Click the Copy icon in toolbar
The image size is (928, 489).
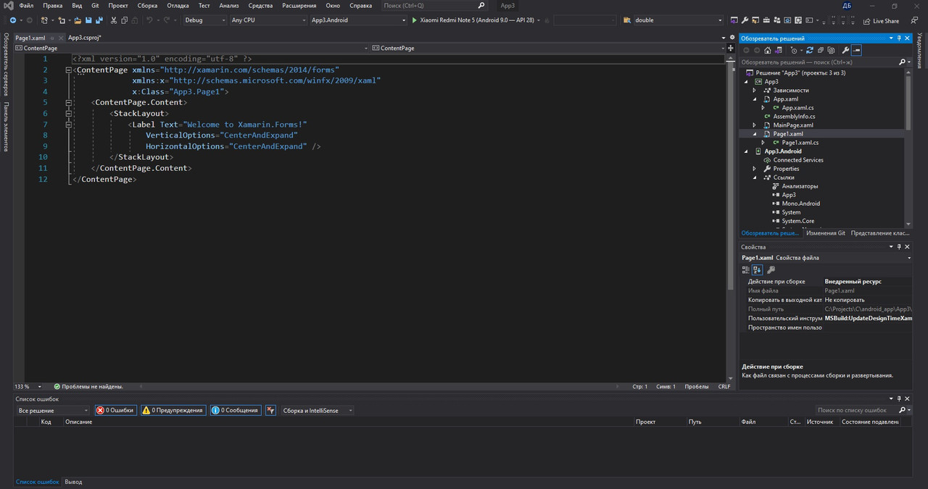124,20
